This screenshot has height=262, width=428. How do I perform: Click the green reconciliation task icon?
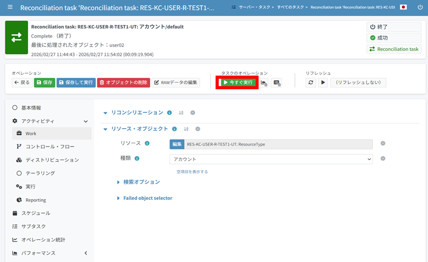click(x=16, y=37)
